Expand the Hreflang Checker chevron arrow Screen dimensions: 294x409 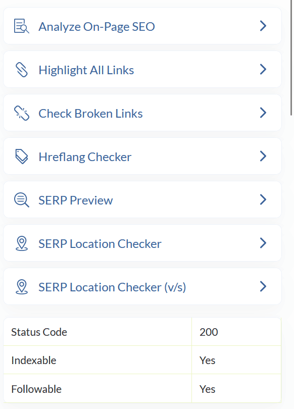263,156
